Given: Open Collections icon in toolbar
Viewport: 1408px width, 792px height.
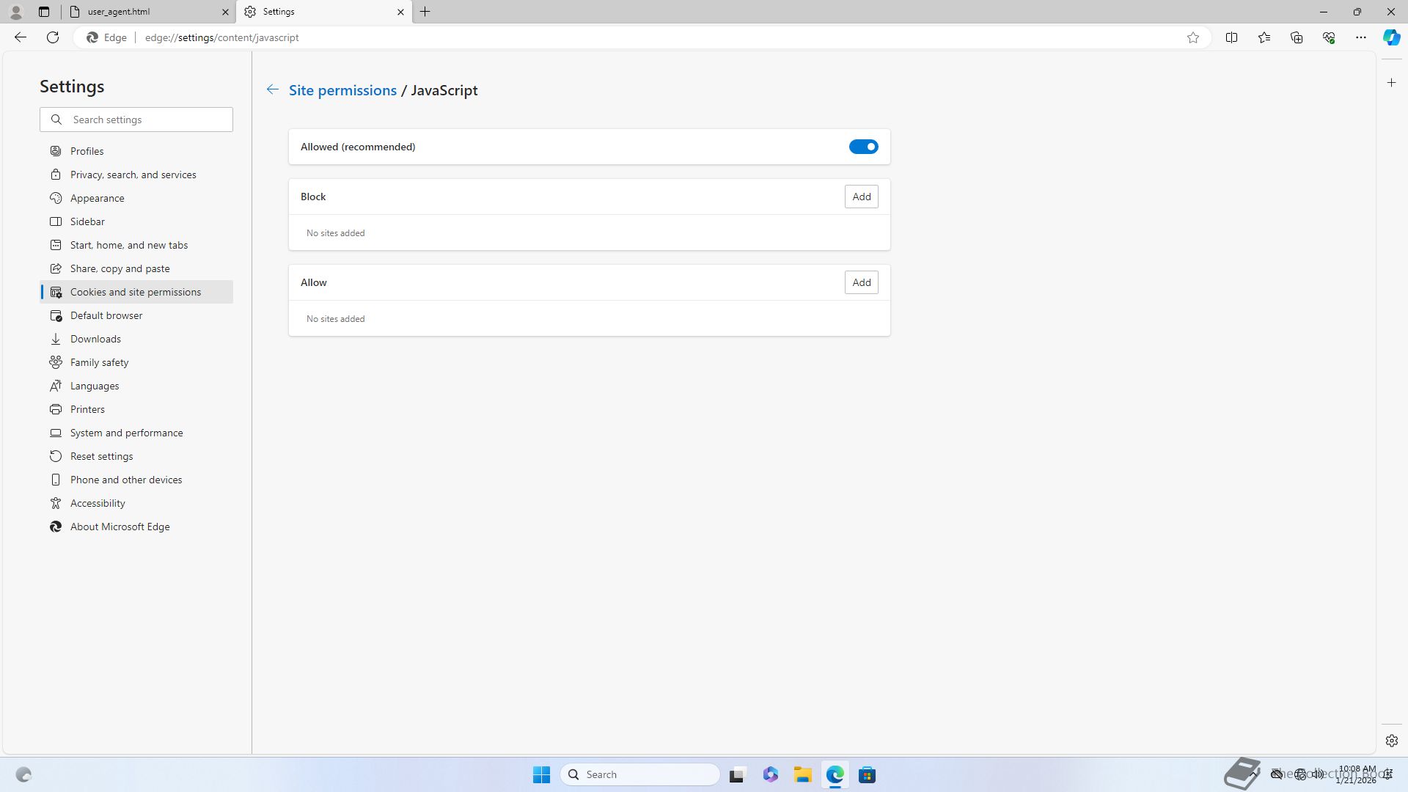Looking at the screenshot, I should point(1296,37).
